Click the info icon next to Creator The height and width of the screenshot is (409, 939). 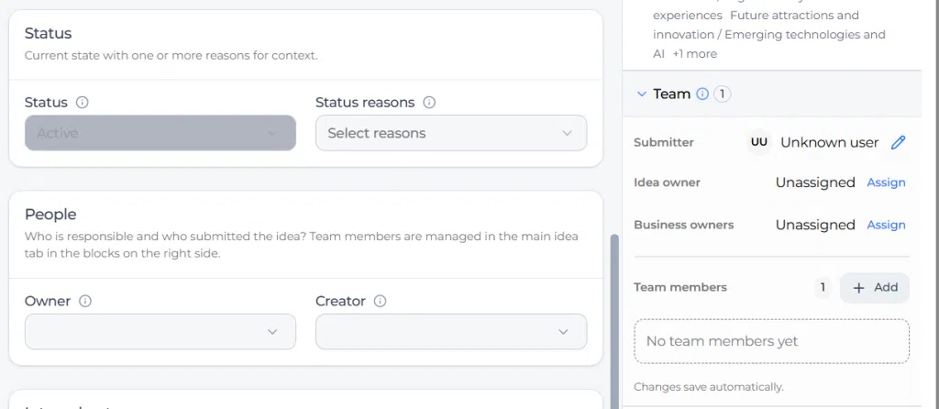[380, 301]
